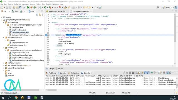Collapse the src/main/java folder
Viewport: 178px width, 100px height.
tap(4, 22)
